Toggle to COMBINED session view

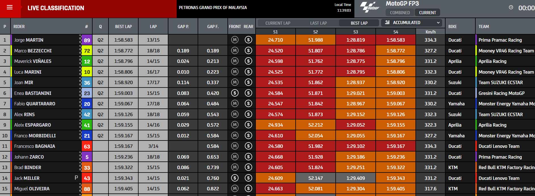(x=400, y=12)
